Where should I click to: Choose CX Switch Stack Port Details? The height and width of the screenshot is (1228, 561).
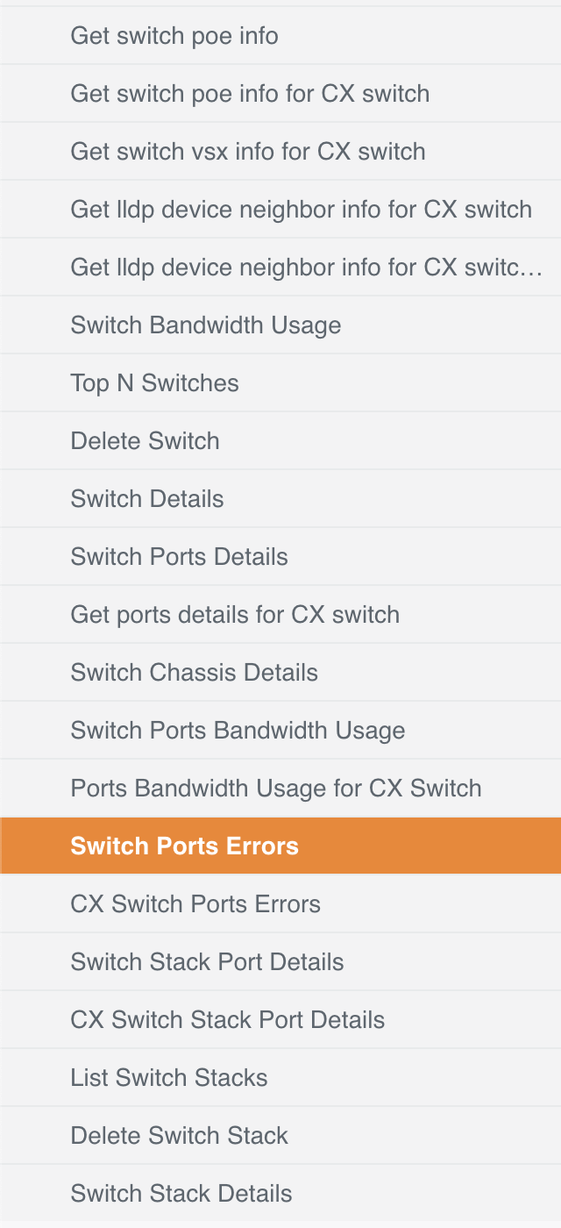coord(228,1020)
